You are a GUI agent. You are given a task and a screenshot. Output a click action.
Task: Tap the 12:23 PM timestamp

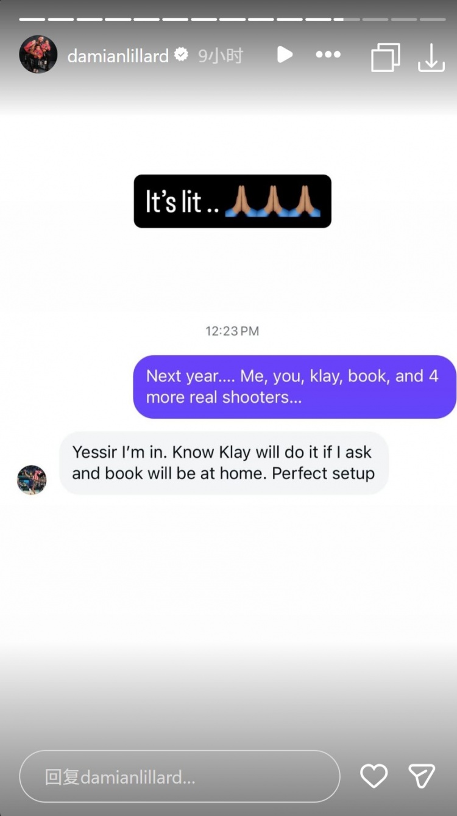coord(232,331)
